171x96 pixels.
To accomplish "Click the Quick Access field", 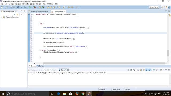I will (x=154, y=7).
